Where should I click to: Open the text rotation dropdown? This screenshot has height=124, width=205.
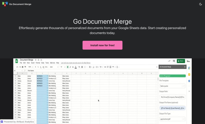coord(101,67)
